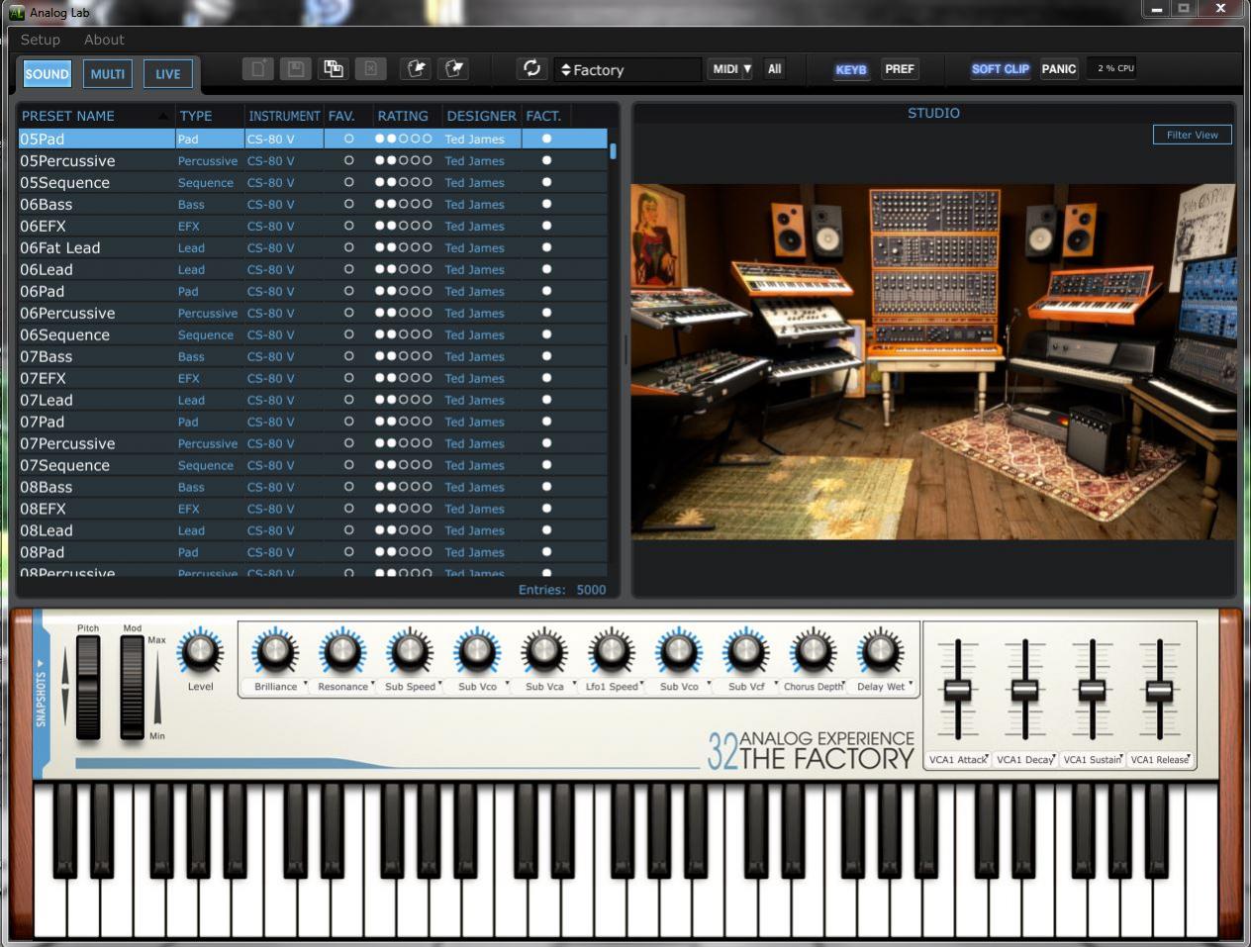This screenshot has height=947, width=1251.
Task: Click the Chorus Depth knob
Action: point(814,652)
